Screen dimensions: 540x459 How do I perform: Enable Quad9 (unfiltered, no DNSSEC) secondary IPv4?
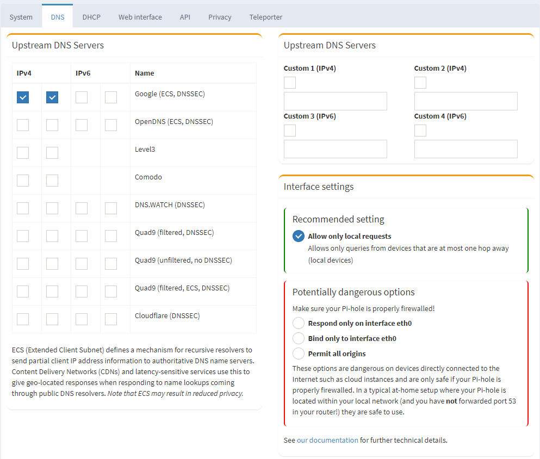click(x=52, y=264)
